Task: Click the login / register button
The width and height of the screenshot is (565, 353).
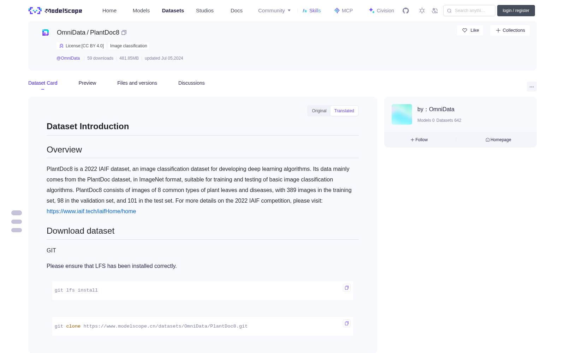Action: coord(516,11)
